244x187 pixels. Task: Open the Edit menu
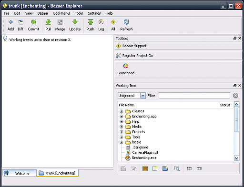tap(17, 13)
